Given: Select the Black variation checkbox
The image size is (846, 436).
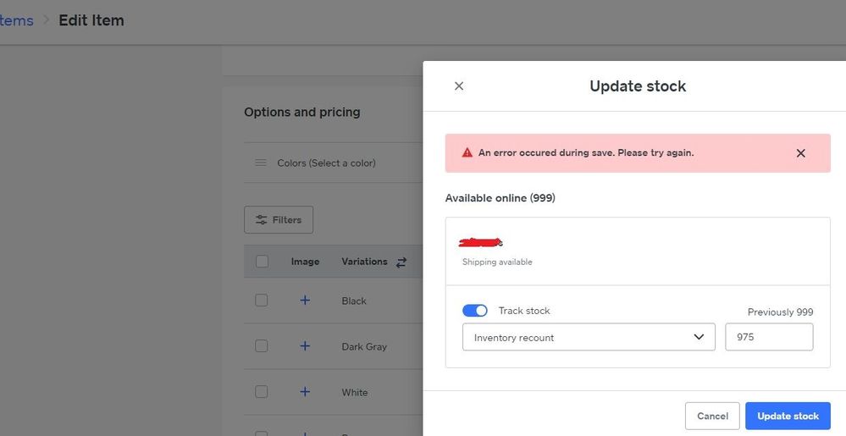Looking at the screenshot, I should pos(262,301).
